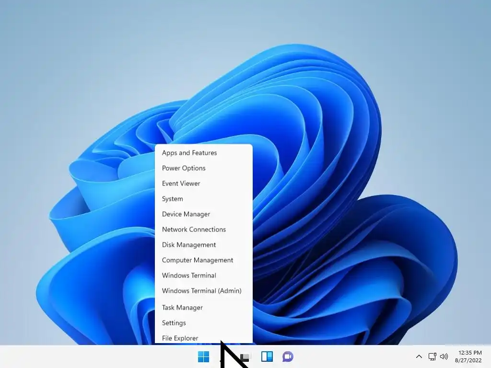Open Windows Terminal (non-admin)

[x=203, y=276]
